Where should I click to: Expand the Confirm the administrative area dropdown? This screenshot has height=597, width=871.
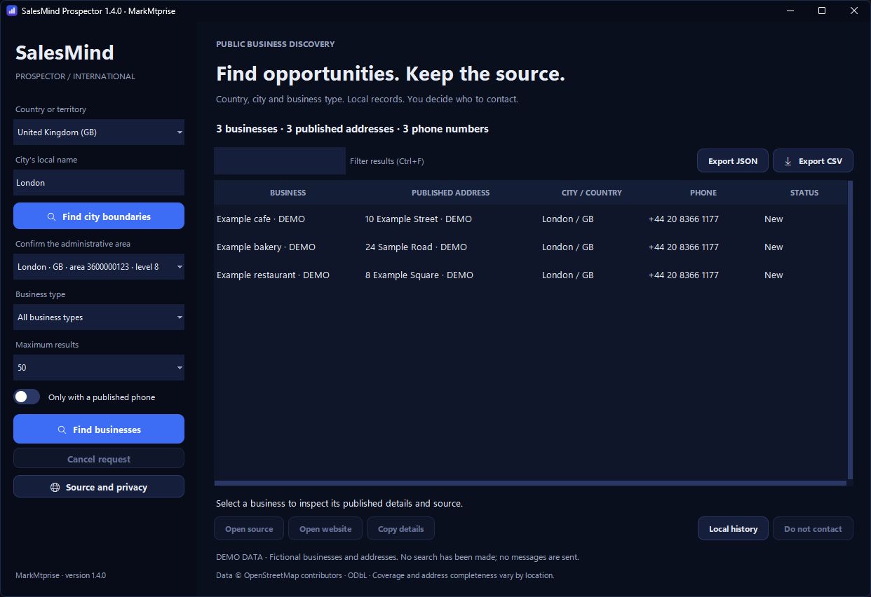click(x=99, y=266)
